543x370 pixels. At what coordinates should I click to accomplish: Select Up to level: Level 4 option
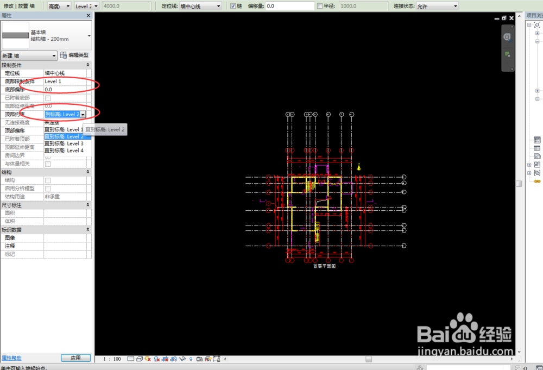tap(67, 150)
